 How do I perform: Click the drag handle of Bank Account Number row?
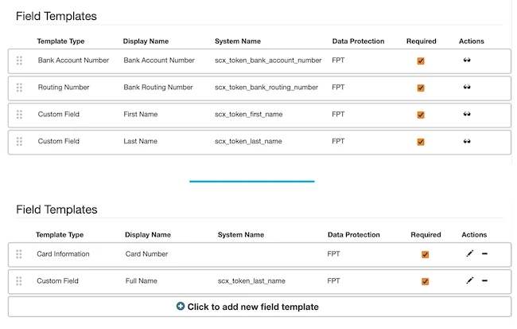19,61
